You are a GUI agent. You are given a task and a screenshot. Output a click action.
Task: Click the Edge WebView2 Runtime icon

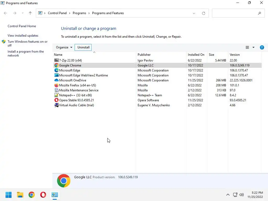click(57, 75)
